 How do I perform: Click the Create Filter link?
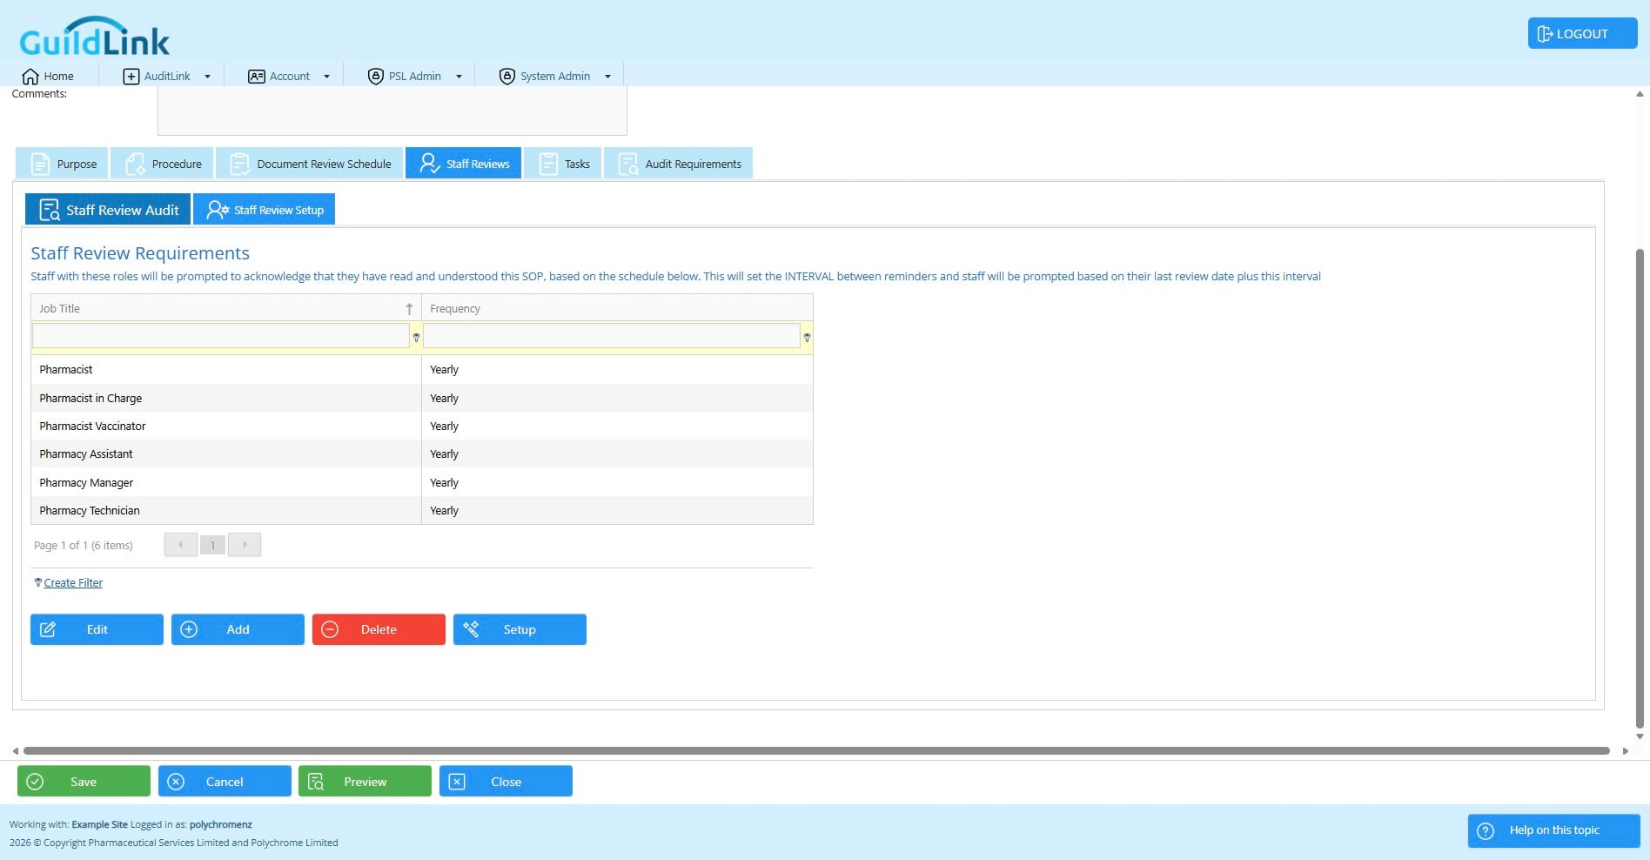[73, 583]
